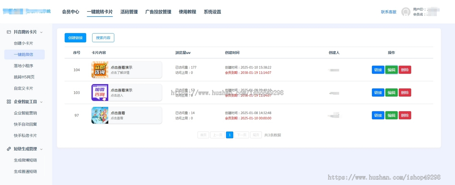The image size is (455, 185).
Task: Open 自定义卡片 in sidebar
Action: tap(23, 88)
